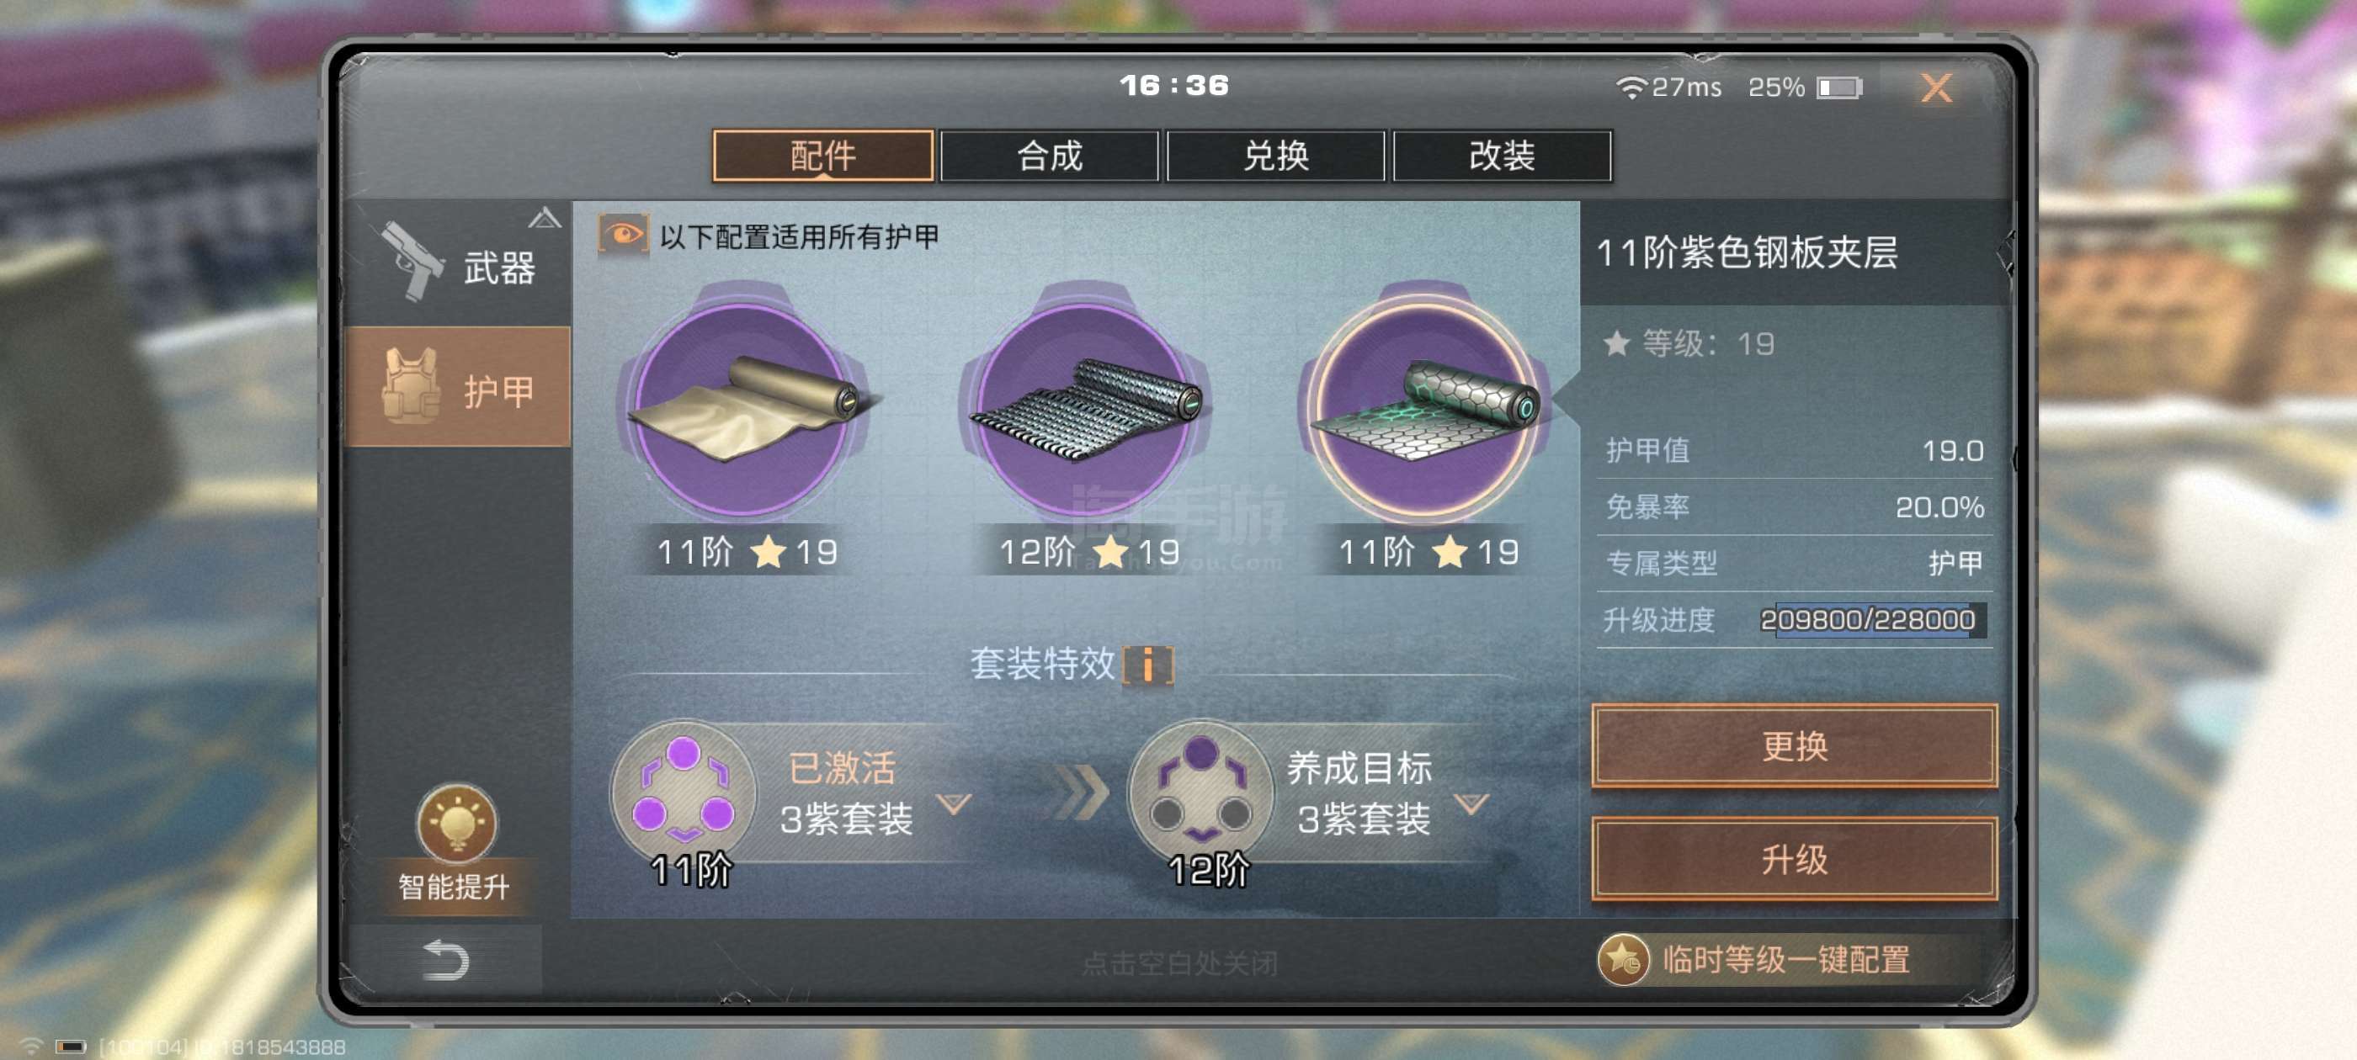Switch to the 兑换 tab
2357x1060 pixels.
point(1275,156)
